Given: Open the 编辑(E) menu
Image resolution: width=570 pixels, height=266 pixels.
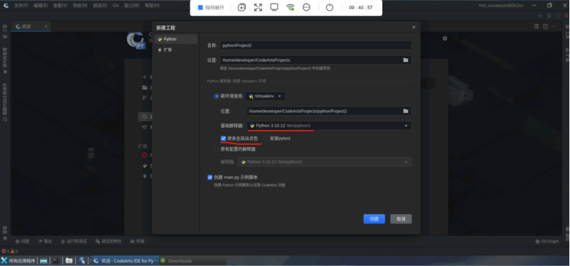Looking at the screenshot, I should (41, 5).
